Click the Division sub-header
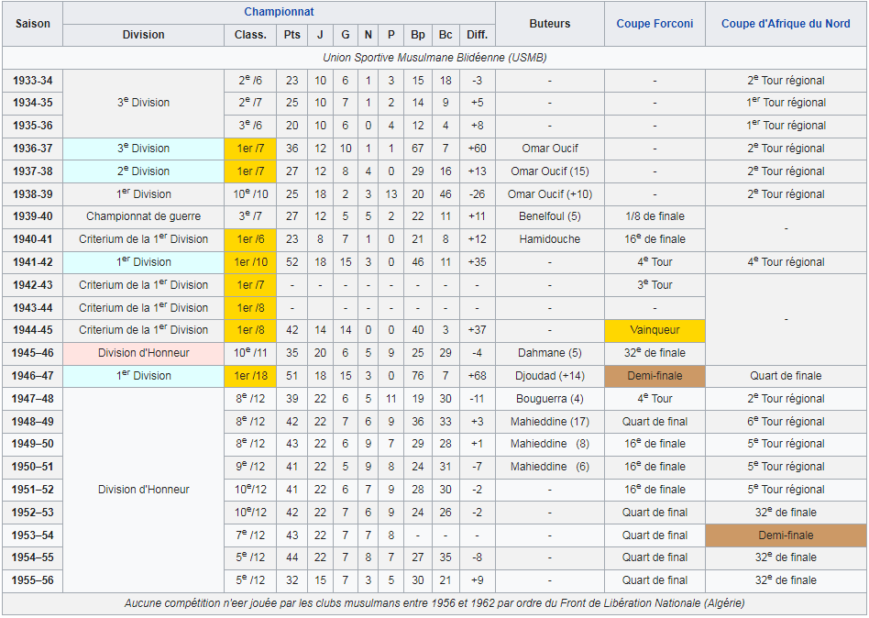The height and width of the screenshot is (618, 869). pyautogui.click(x=144, y=34)
